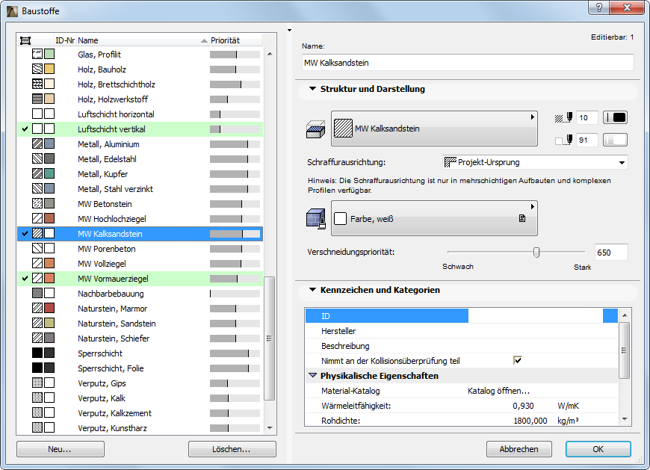Sort list by the Name column header
650x470 pixels.
pyautogui.click(x=142, y=40)
